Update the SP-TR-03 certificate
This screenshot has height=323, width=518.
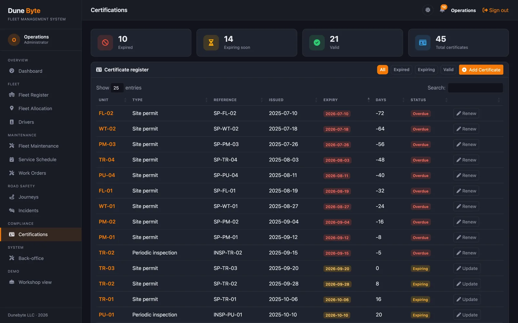[x=467, y=268]
